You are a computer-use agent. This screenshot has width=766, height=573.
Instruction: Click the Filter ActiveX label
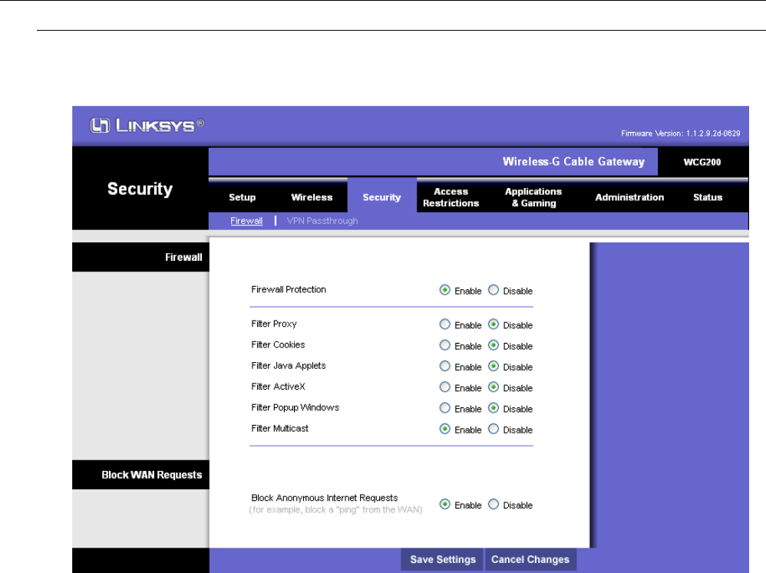click(x=278, y=387)
